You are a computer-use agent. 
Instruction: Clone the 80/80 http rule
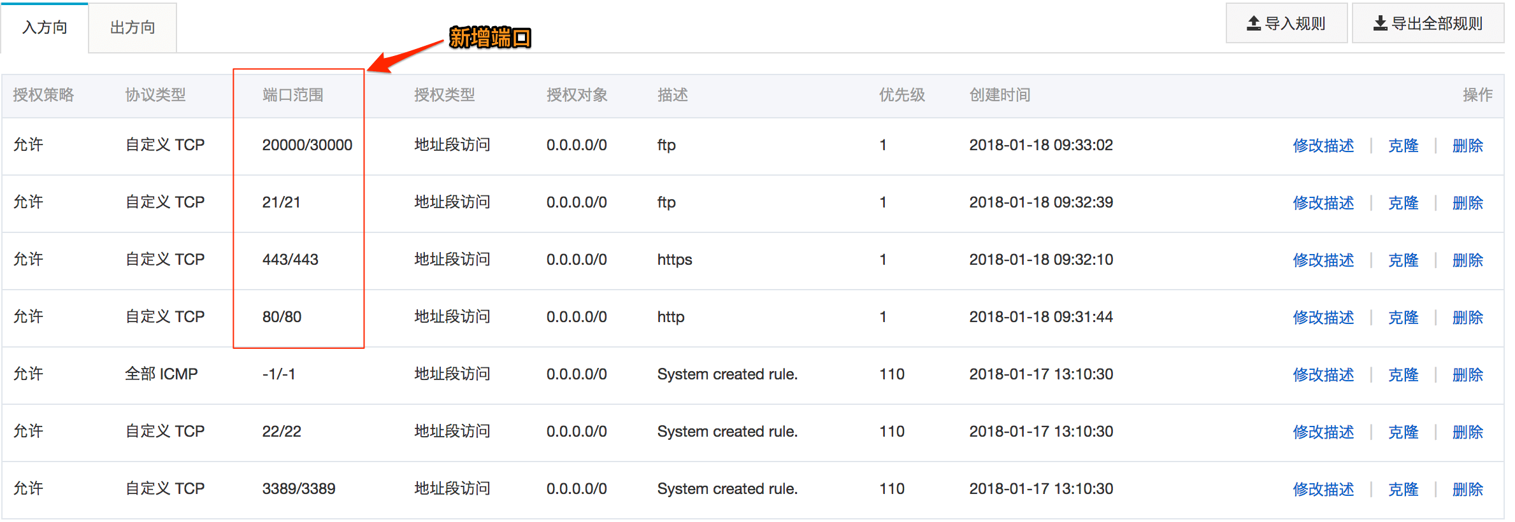1403,317
